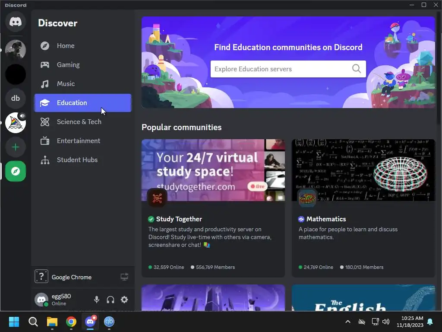Open Student Hubs section
442x332 pixels.
pos(83,160)
